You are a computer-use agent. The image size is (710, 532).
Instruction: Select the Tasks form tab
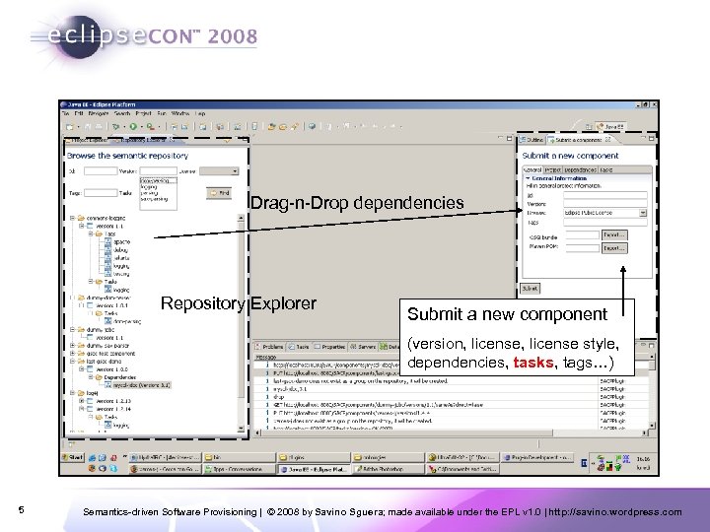point(606,170)
